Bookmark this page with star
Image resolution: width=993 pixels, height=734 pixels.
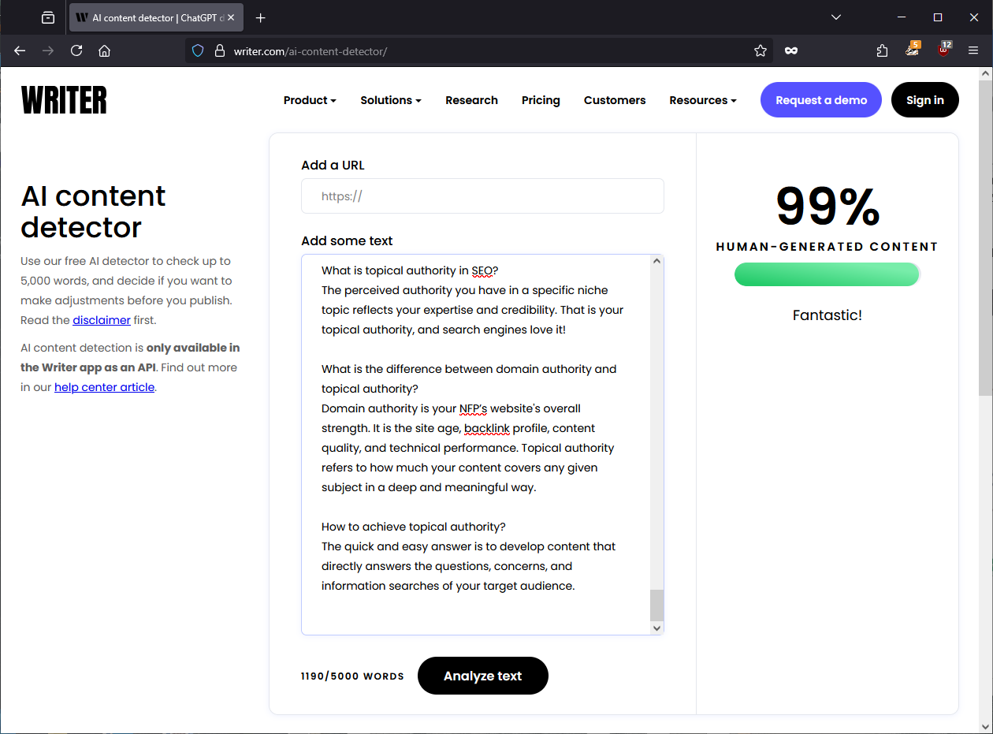pyautogui.click(x=761, y=50)
